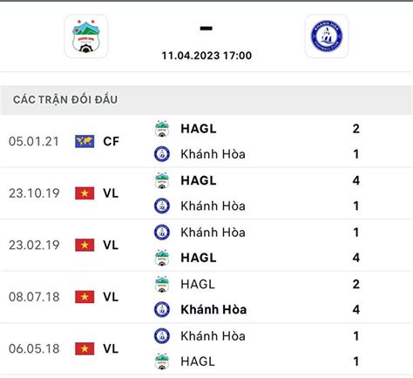Click HAGL small crest in the 05.01.21 match
413x378 pixels.
point(162,129)
